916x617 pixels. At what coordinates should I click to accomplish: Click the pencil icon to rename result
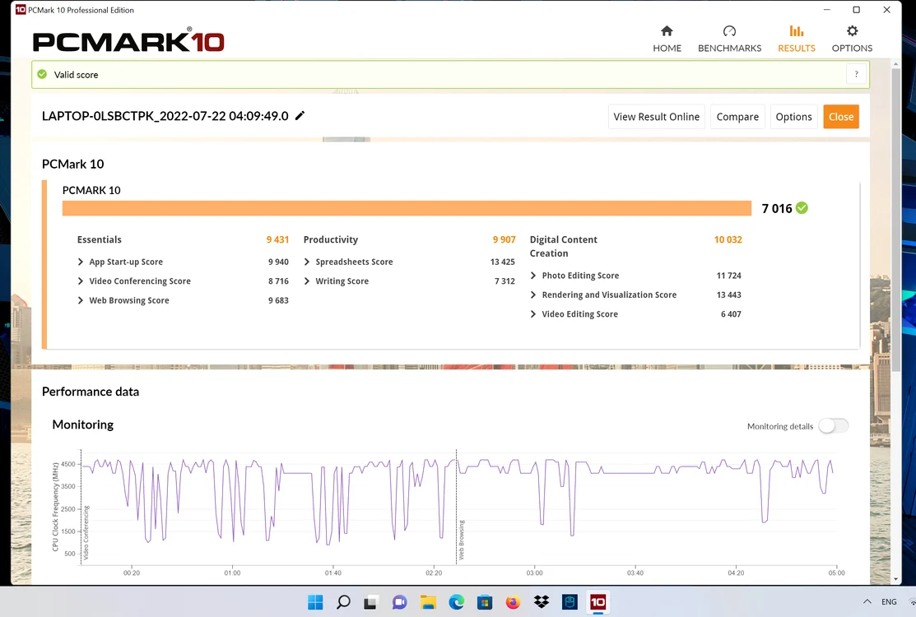[x=300, y=115]
